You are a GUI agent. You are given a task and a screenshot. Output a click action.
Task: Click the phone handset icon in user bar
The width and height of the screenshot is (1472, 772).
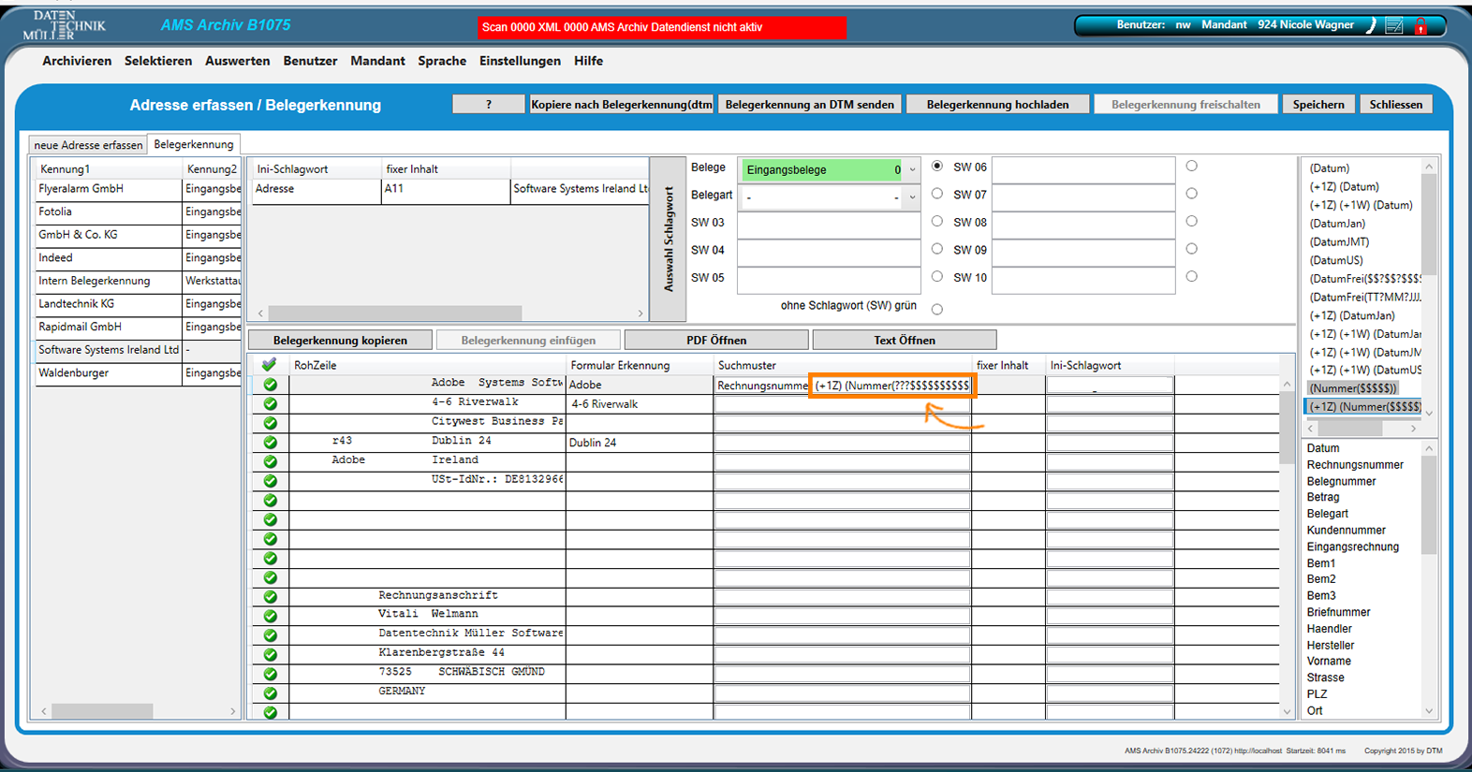1371,26
